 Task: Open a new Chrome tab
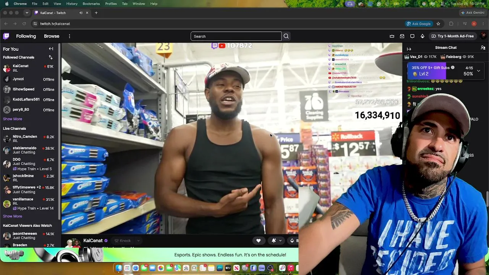click(x=96, y=13)
